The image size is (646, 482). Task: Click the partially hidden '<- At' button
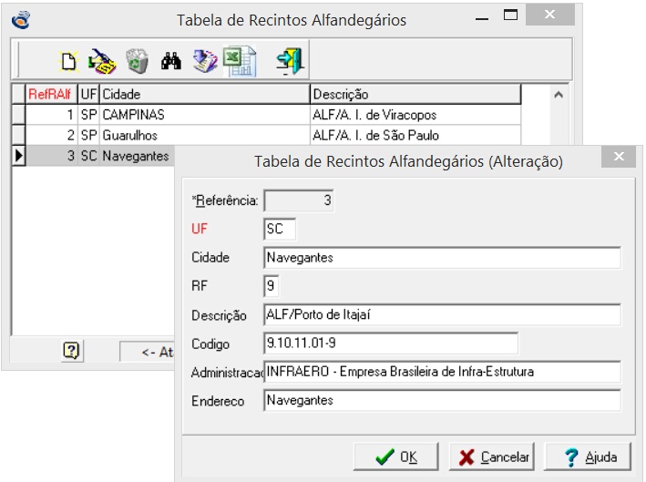point(147,352)
